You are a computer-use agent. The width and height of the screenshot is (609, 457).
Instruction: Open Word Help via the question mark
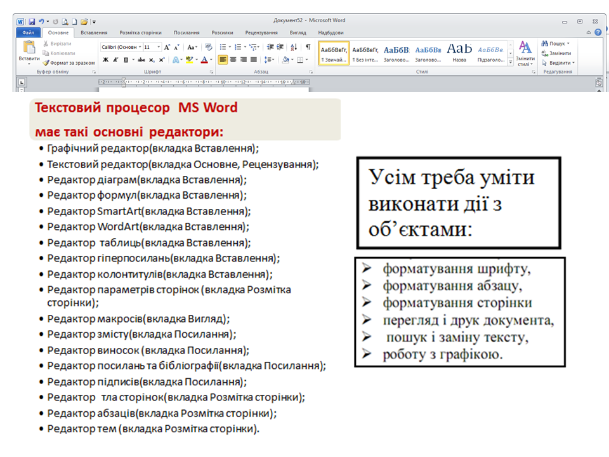coord(598,32)
